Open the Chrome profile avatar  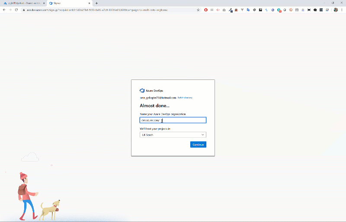[336, 10]
